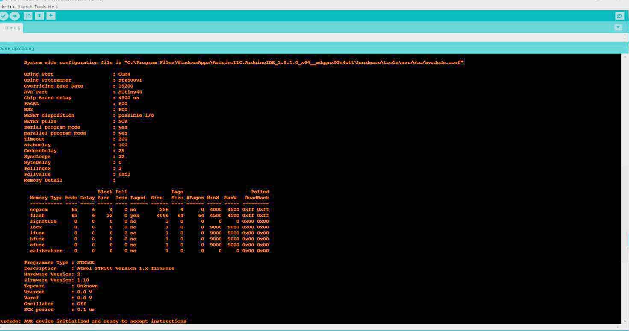Click the '#Pages' column header
This screenshot has width=629, height=331.
tap(195, 198)
